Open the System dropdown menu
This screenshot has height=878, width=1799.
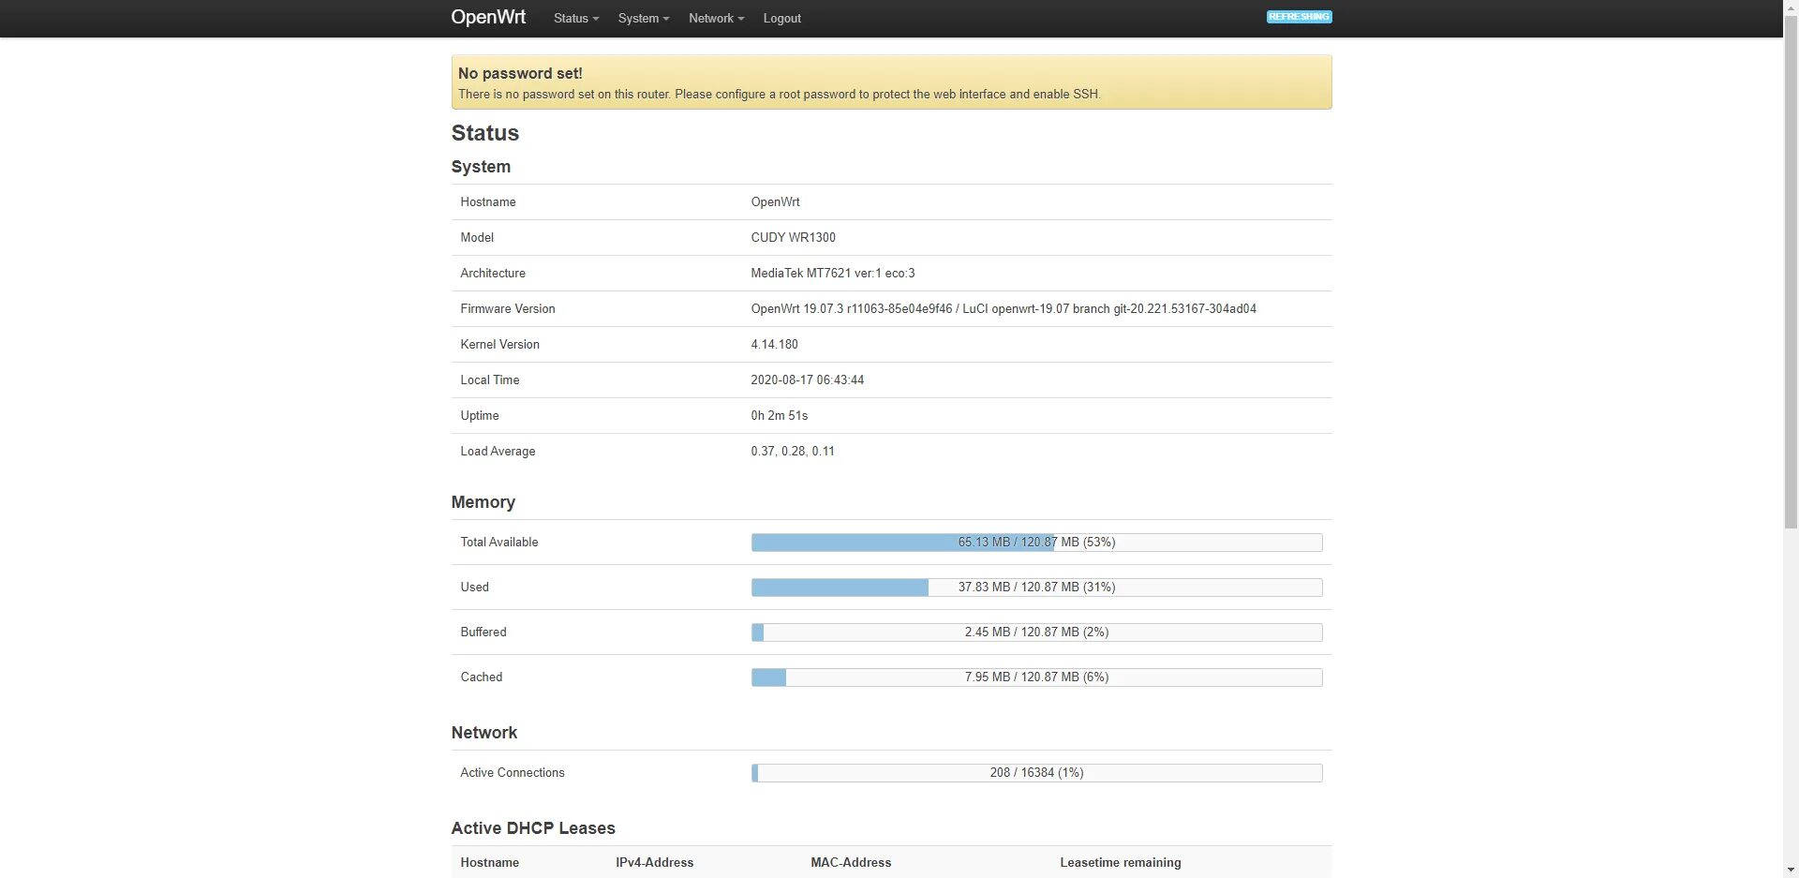click(x=644, y=19)
